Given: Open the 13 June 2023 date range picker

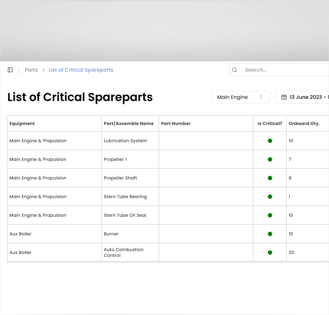Looking at the screenshot, I should (305, 97).
